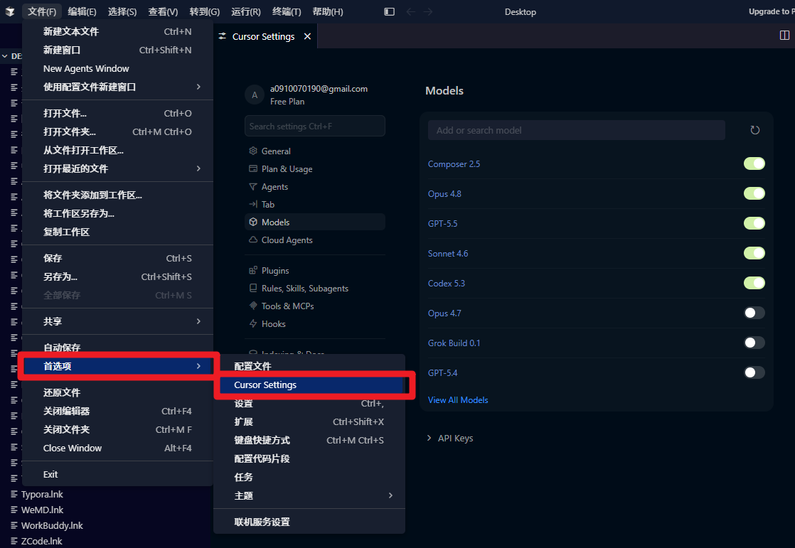
Task: Click the account avatar letter A
Action: click(x=255, y=95)
